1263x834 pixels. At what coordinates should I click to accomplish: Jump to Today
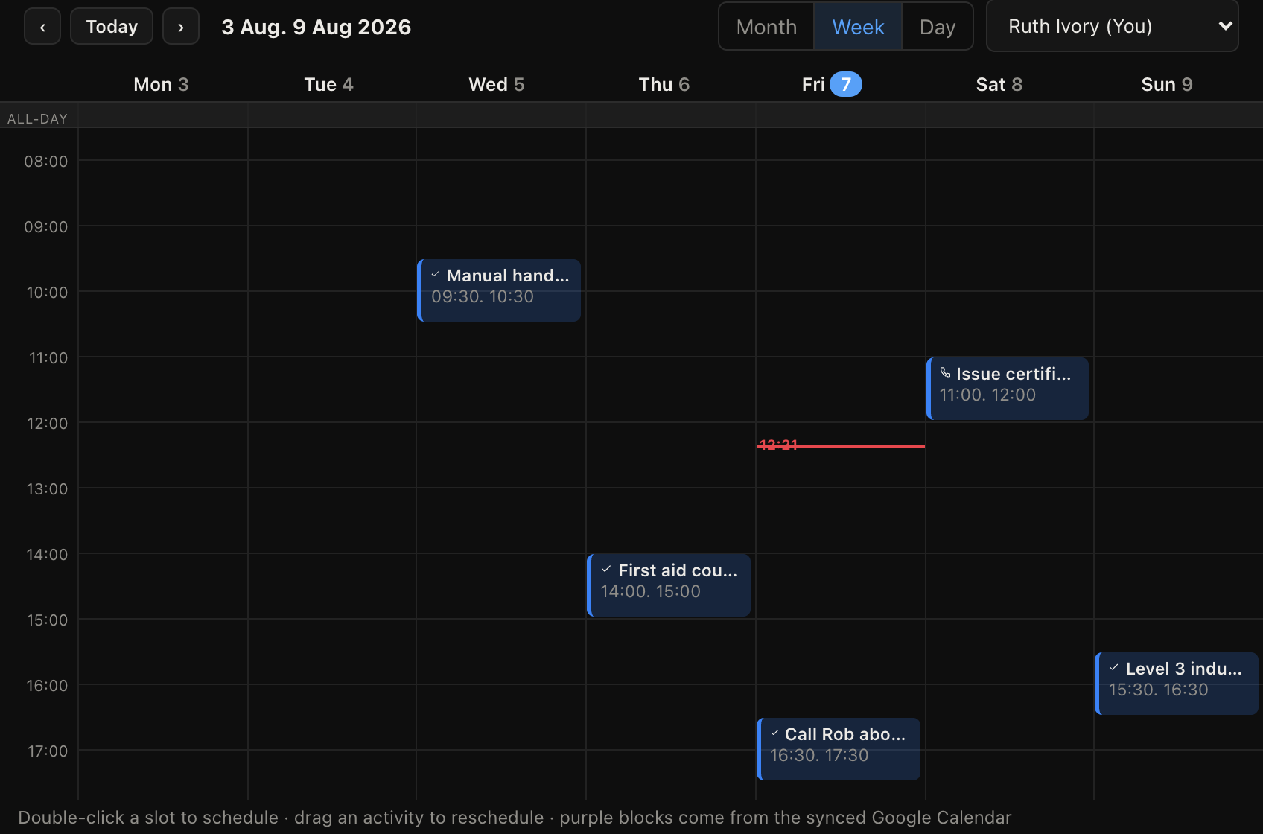coord(112,27)
